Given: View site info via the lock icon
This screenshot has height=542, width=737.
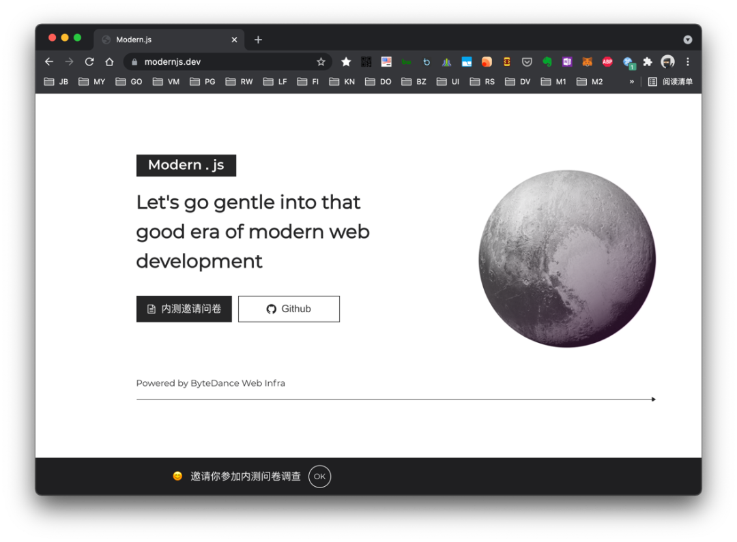Looking at the screenshot, I should point(134,61).
